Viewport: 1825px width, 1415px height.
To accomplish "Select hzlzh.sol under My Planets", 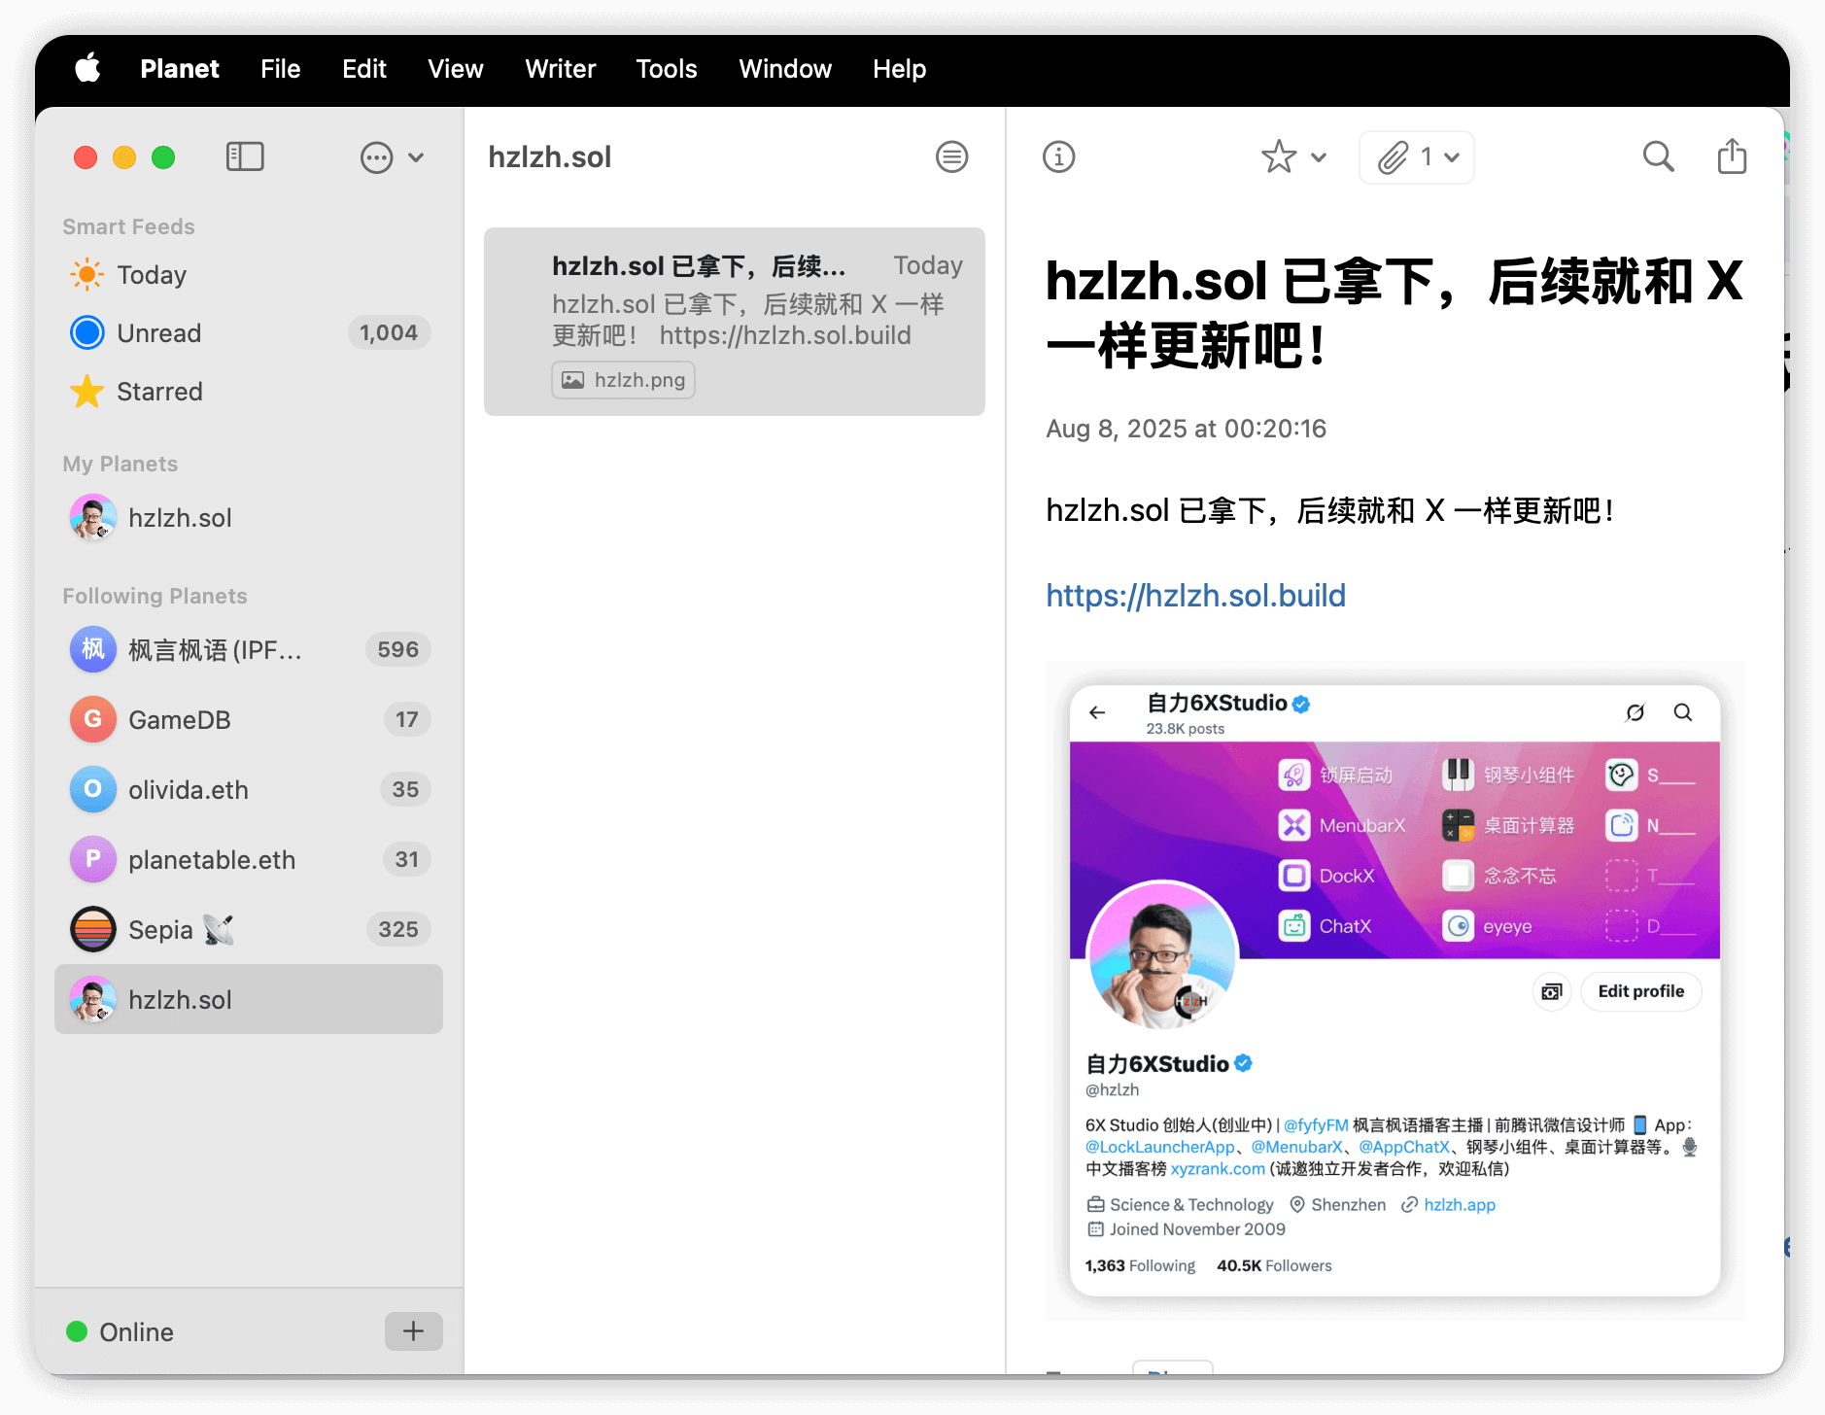I will click(x=249, y=518).
